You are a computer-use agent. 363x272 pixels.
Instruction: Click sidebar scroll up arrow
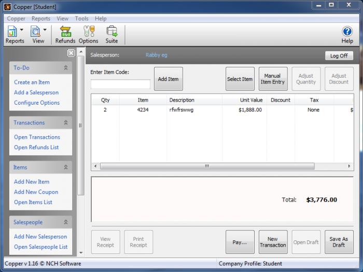pyautogui.click(x=81, y=51)
